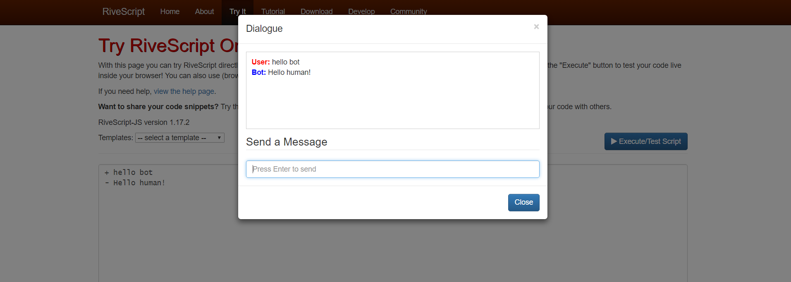Click the 'Want to share your code snippets?' text
791x282 pixels.
click(x=158, y=107)
